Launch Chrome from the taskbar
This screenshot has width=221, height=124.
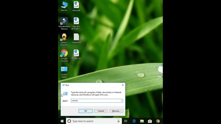tap(158, 121)
